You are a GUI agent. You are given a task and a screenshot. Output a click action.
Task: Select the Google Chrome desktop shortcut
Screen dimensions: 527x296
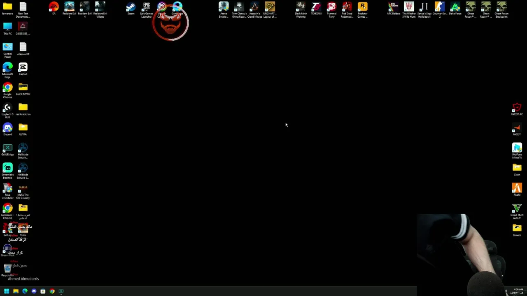click(x=7, y=90)
